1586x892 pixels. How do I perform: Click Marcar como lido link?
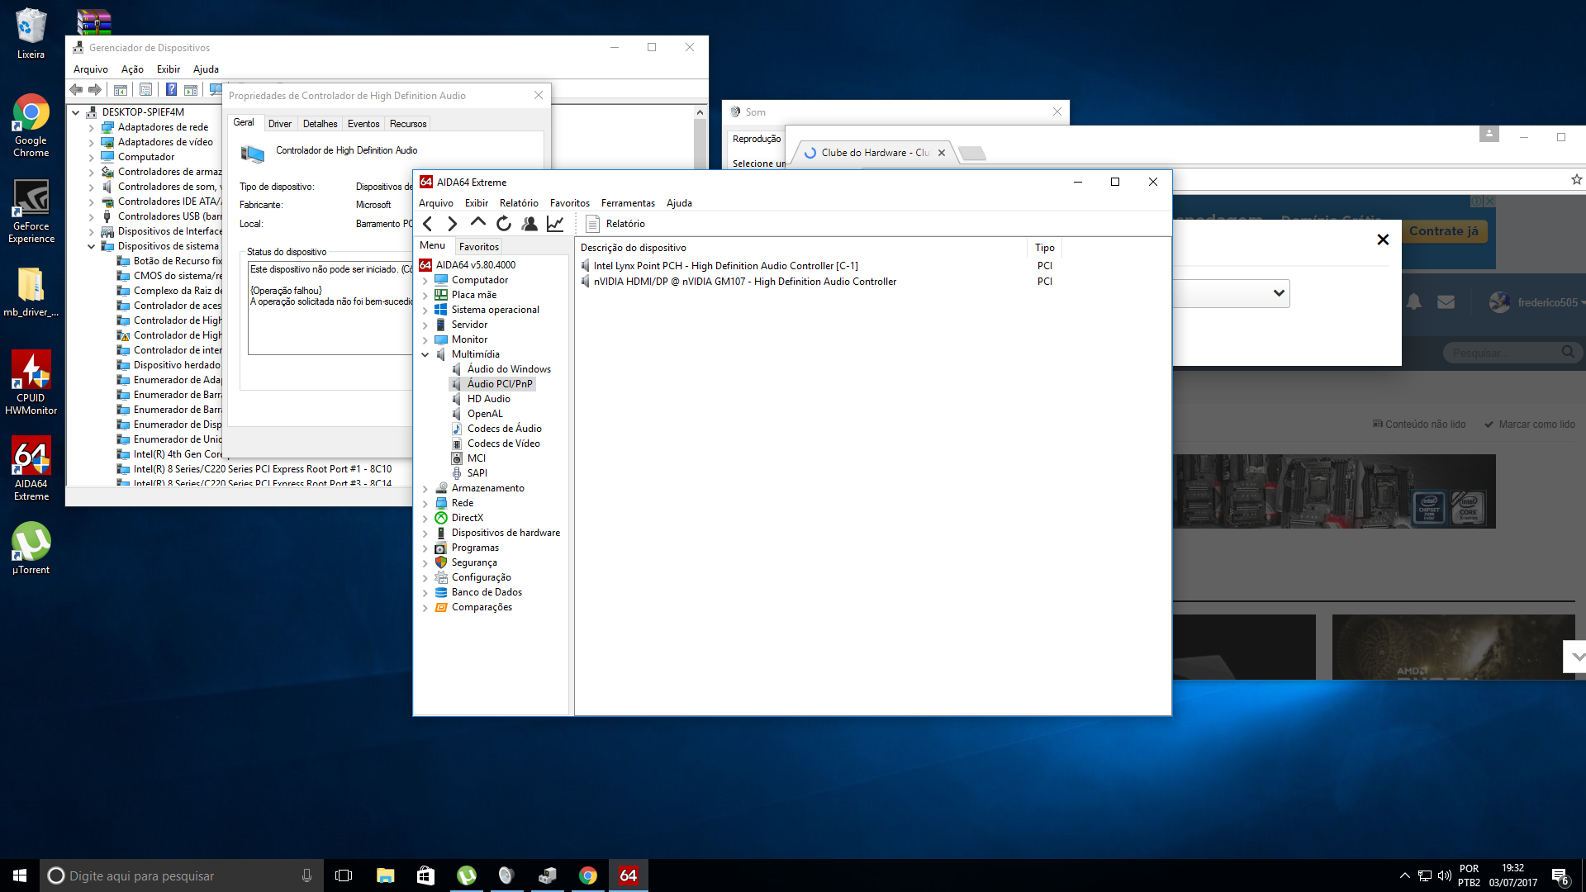(1530, 425)
